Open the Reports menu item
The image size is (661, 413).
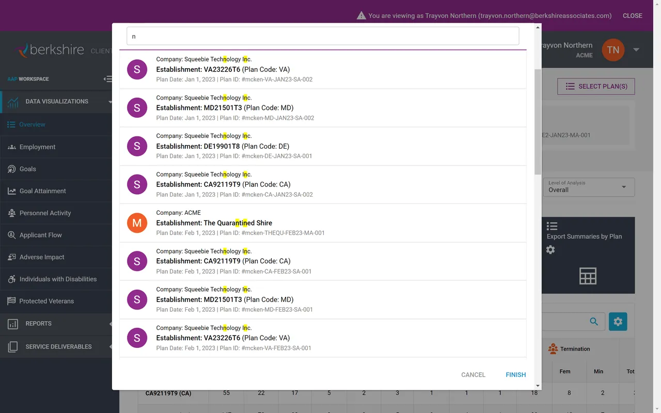click(38, 324)
